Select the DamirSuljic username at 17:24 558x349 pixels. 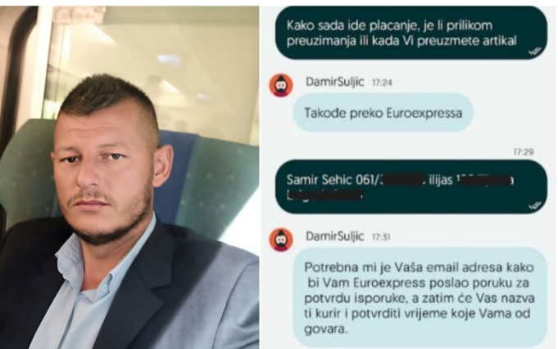tap(335, 82)
